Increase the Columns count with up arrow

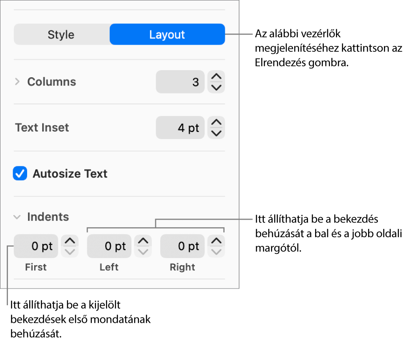click(216, 76)
